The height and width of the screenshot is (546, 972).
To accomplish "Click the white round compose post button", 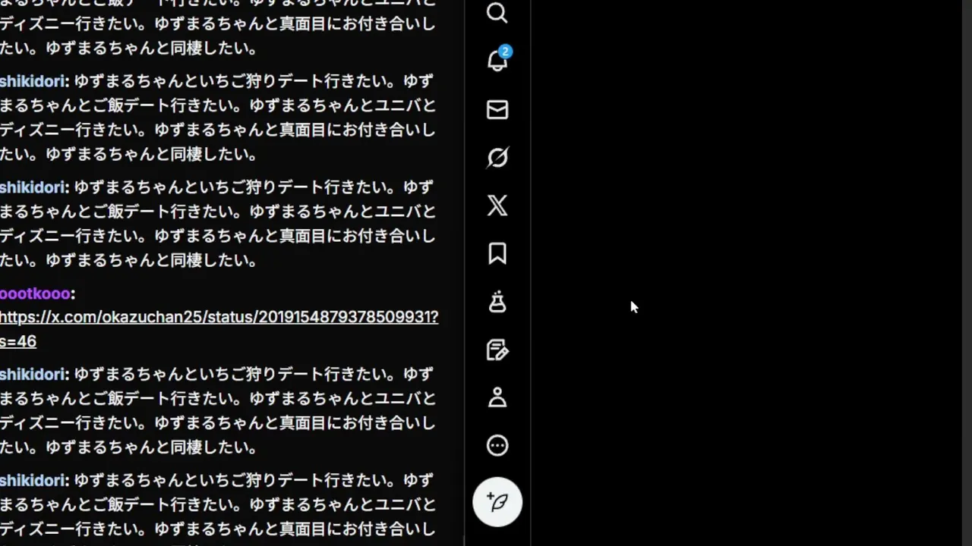I will [497, 502].
